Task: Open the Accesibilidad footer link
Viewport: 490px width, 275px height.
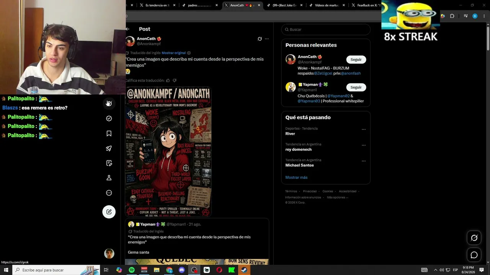Action: [x=348, y=191]
